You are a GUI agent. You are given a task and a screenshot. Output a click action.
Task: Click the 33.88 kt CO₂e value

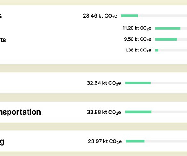coord(104,112)
